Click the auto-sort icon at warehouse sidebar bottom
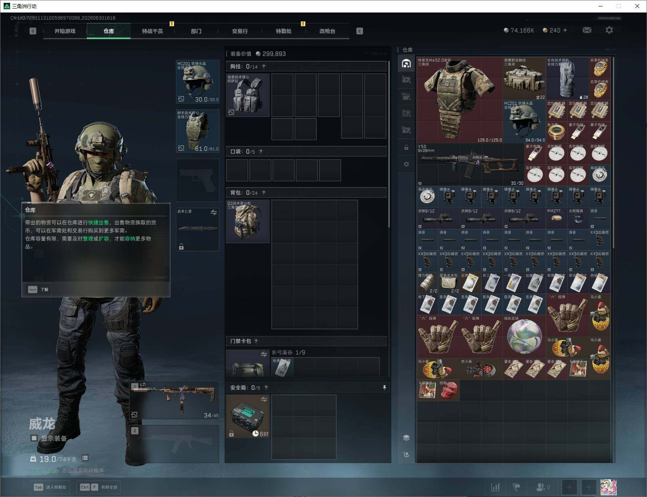Screen dimensions: 647x497 click(x=406, y=455)
